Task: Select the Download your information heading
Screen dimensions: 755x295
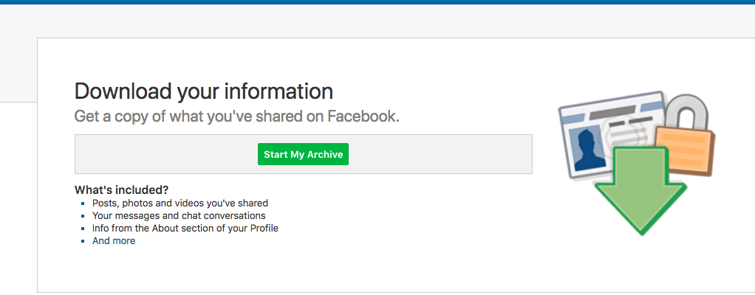Action: click(204, 91)
